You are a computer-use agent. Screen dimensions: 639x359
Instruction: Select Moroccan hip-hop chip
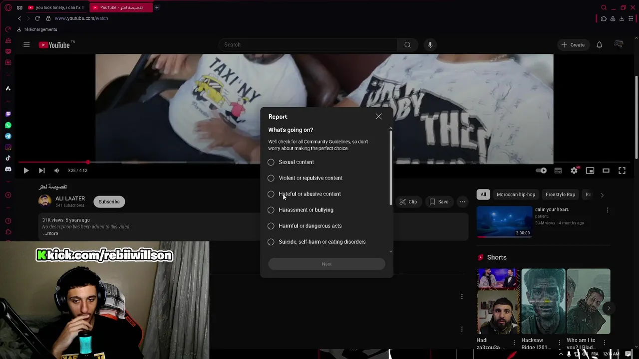516,194
